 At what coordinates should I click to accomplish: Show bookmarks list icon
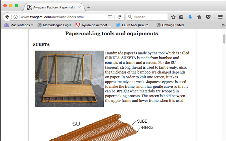coord(181,17)
